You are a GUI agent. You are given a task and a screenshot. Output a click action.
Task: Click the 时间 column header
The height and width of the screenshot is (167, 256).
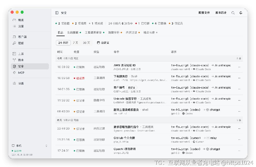click(x=60, y=52)
